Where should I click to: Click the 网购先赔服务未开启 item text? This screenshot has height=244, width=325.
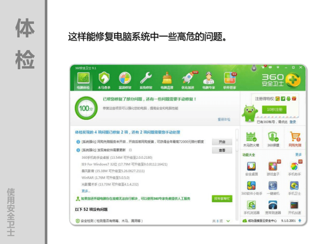142,142
